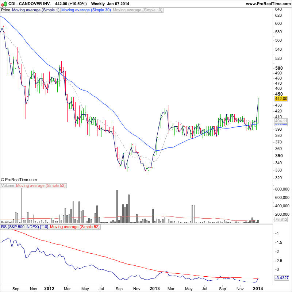The height and width of the screenshot is (292, 292).
Task: Click the CDI - CANDOVER INV. title
Action: [x=30, y=4]
